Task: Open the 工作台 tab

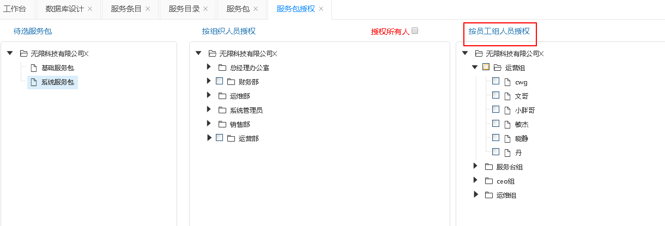Action: coord(15,9)
